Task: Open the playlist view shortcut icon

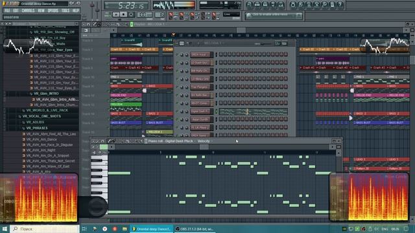Action: coord(249,5)
